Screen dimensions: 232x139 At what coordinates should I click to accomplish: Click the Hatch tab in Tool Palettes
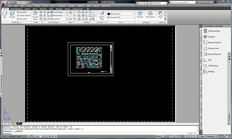[201, 89]
